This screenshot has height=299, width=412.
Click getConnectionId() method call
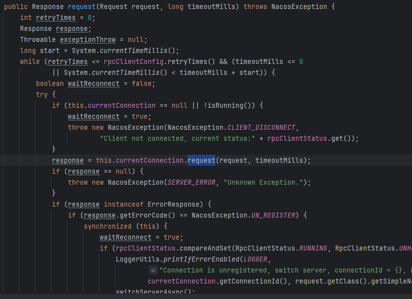pos(253,282)
